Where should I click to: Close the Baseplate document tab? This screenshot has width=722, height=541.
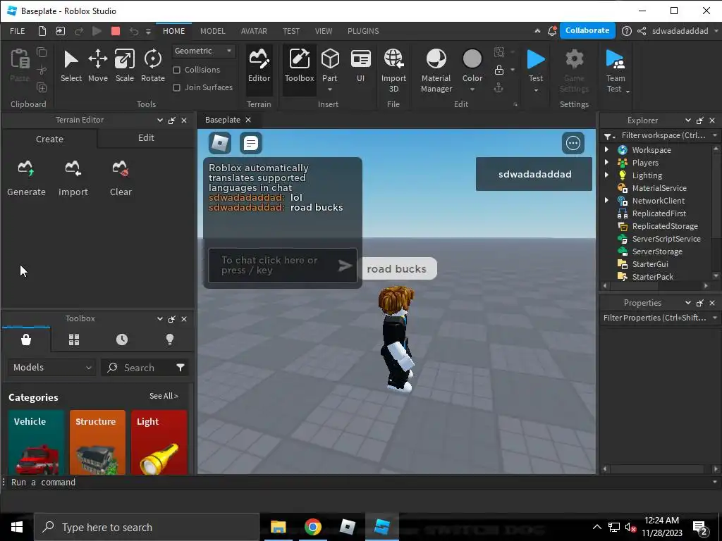pos(248,120)
